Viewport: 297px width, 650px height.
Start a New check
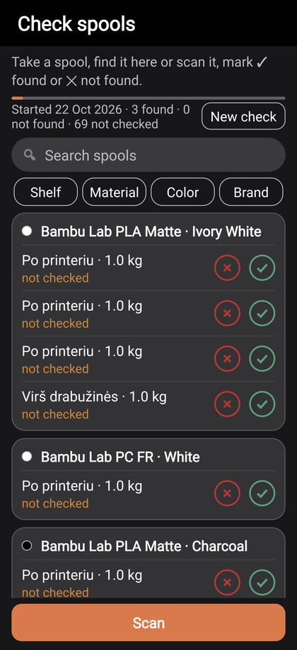point(243,117)
